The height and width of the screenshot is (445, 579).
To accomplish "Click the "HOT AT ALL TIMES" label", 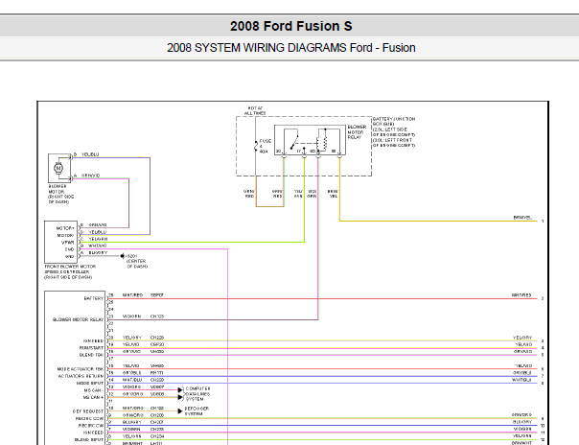I will coord(255,111).
